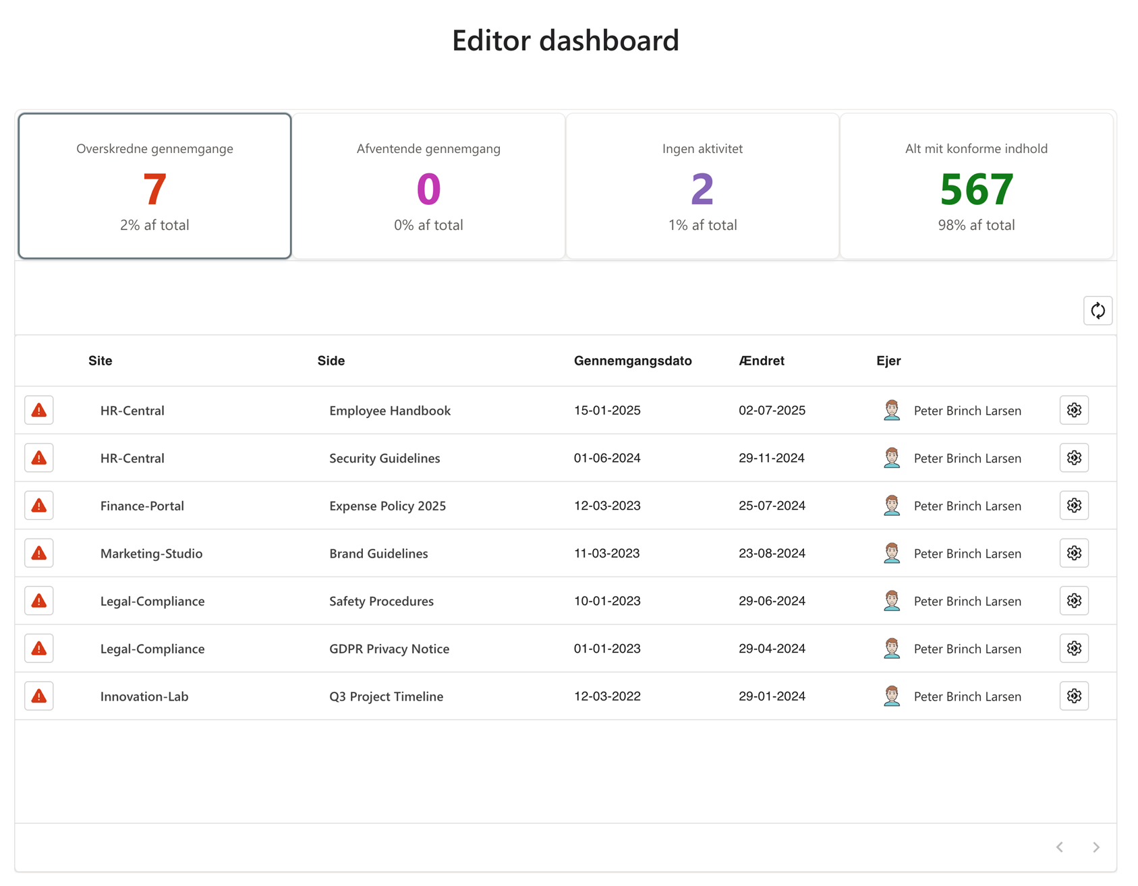Click Peter Brinch Larsen on GDPR Privacy Notice row
This screenshot has height=886, width=1138.
967,648
